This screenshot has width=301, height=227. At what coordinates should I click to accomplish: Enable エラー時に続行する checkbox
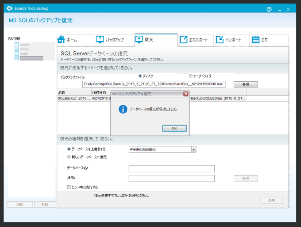[x=69, y=187]
